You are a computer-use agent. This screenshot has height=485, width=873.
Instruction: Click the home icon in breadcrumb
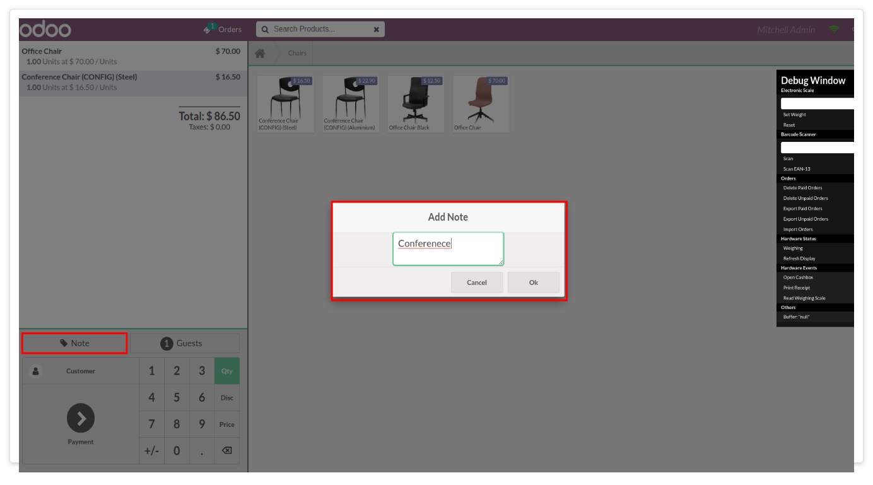tap(260, 54)
